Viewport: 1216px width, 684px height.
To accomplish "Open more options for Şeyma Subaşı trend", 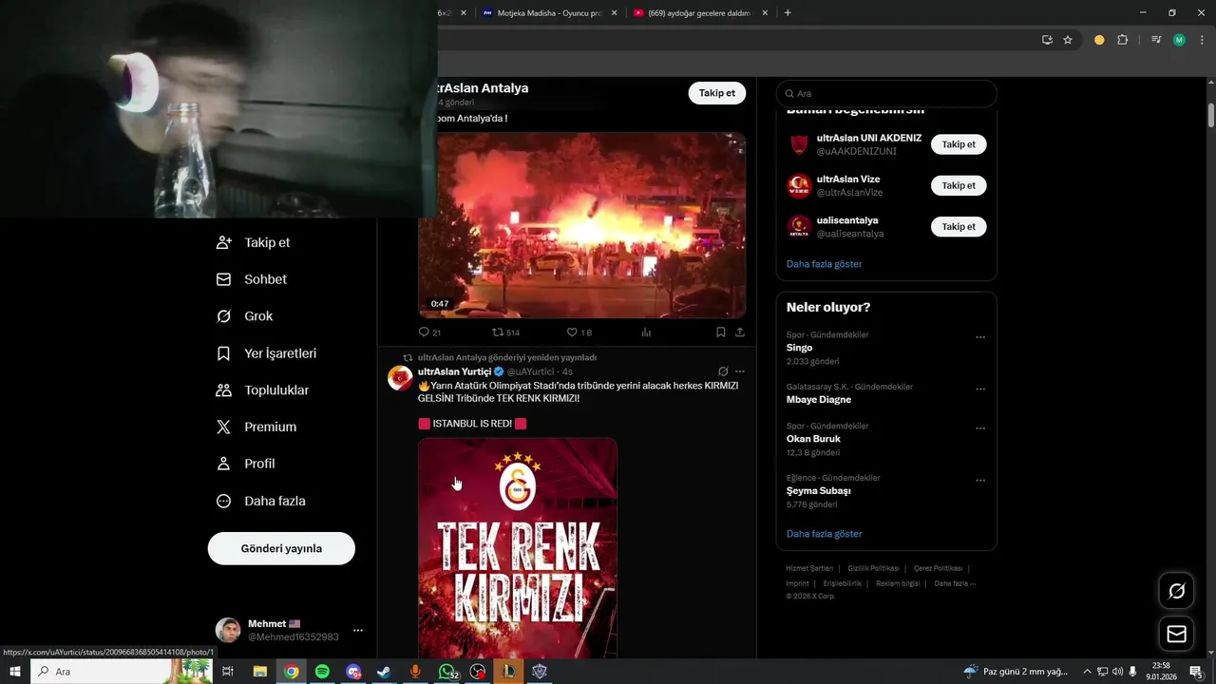I will coord(980,481).
